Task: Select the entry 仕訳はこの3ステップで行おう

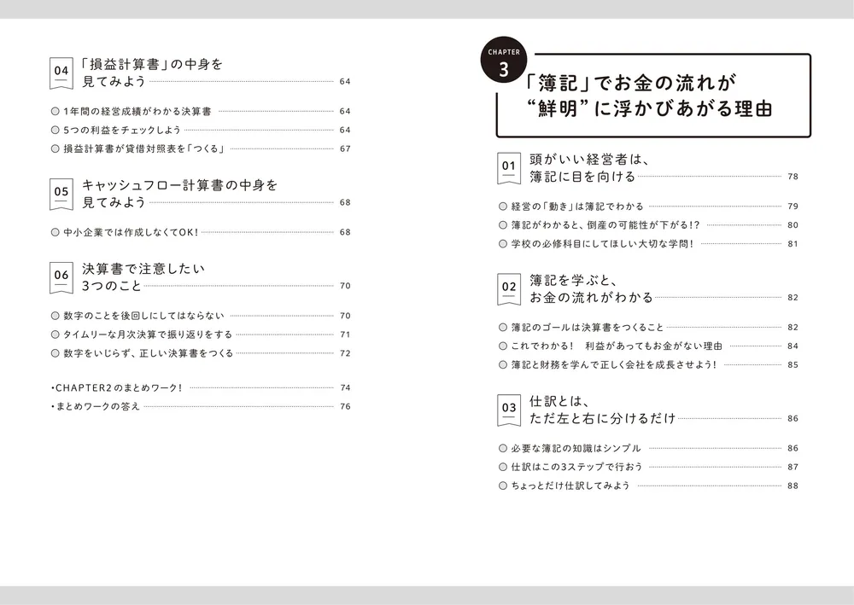Action: click(x=576, y=467)
